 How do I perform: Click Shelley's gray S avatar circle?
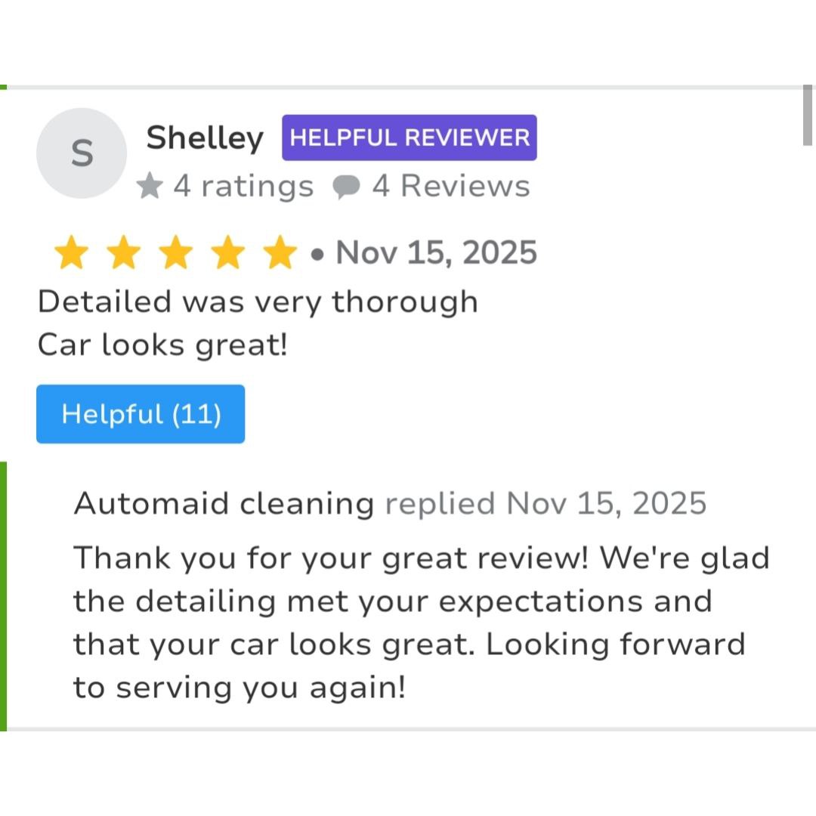pyautogui.click(x=82, y=153)
